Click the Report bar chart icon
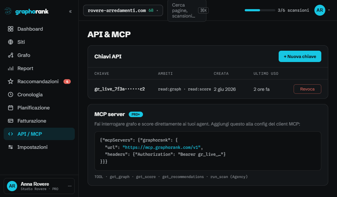The height and width of the screenshot is (197, 337). click(11, 68)
